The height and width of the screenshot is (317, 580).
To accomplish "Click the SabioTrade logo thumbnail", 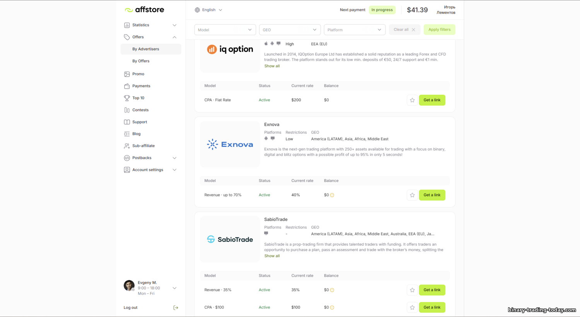I will (230, 239).
